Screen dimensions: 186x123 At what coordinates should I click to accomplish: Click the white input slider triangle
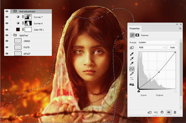point(175,91)
